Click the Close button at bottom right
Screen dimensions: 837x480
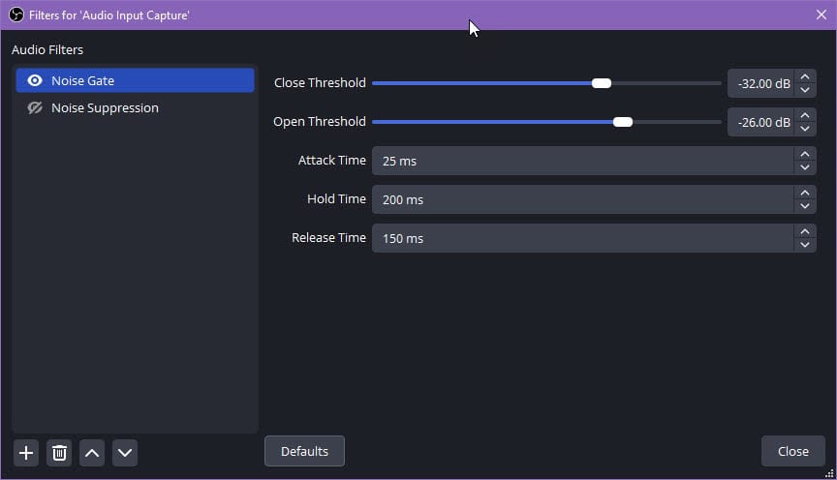(792, 451)
